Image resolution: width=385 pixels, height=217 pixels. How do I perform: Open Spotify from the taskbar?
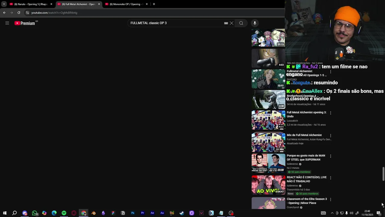(64, 213)
